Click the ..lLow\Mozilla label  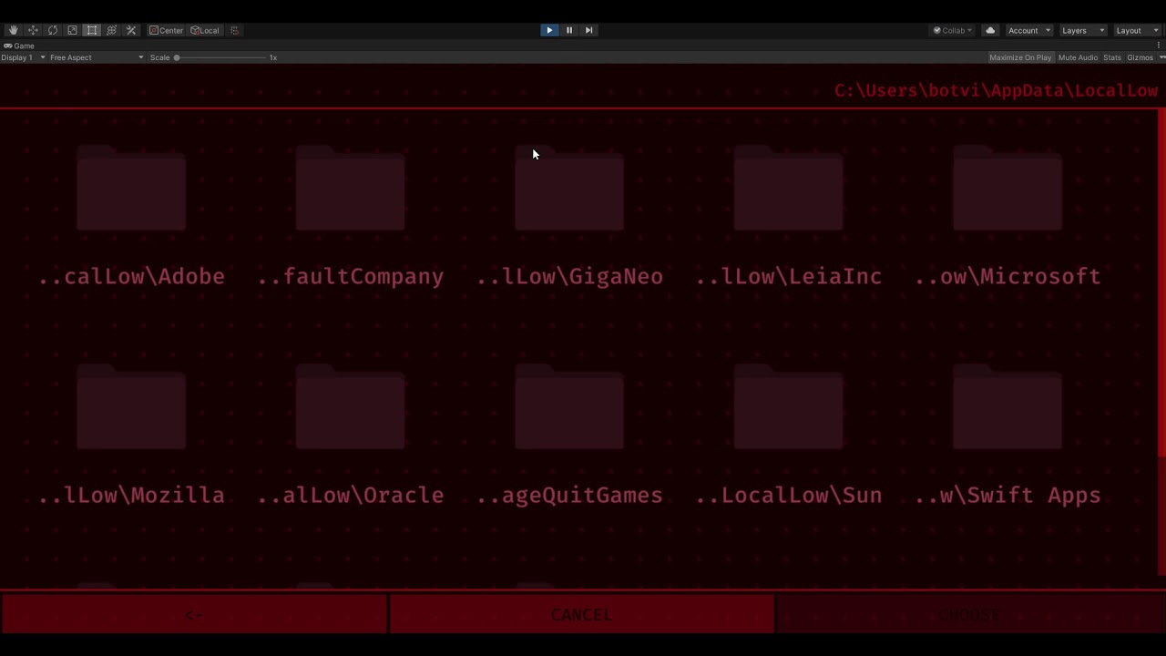131,495
